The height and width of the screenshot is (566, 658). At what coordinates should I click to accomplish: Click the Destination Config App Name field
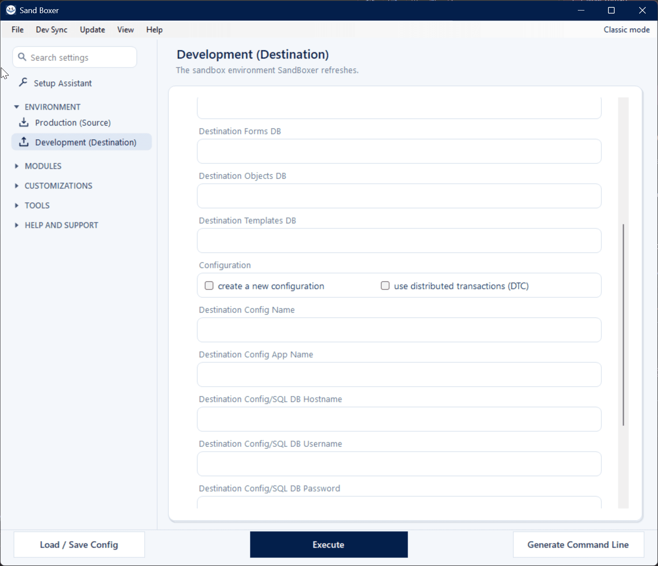(x=399, y=375)
